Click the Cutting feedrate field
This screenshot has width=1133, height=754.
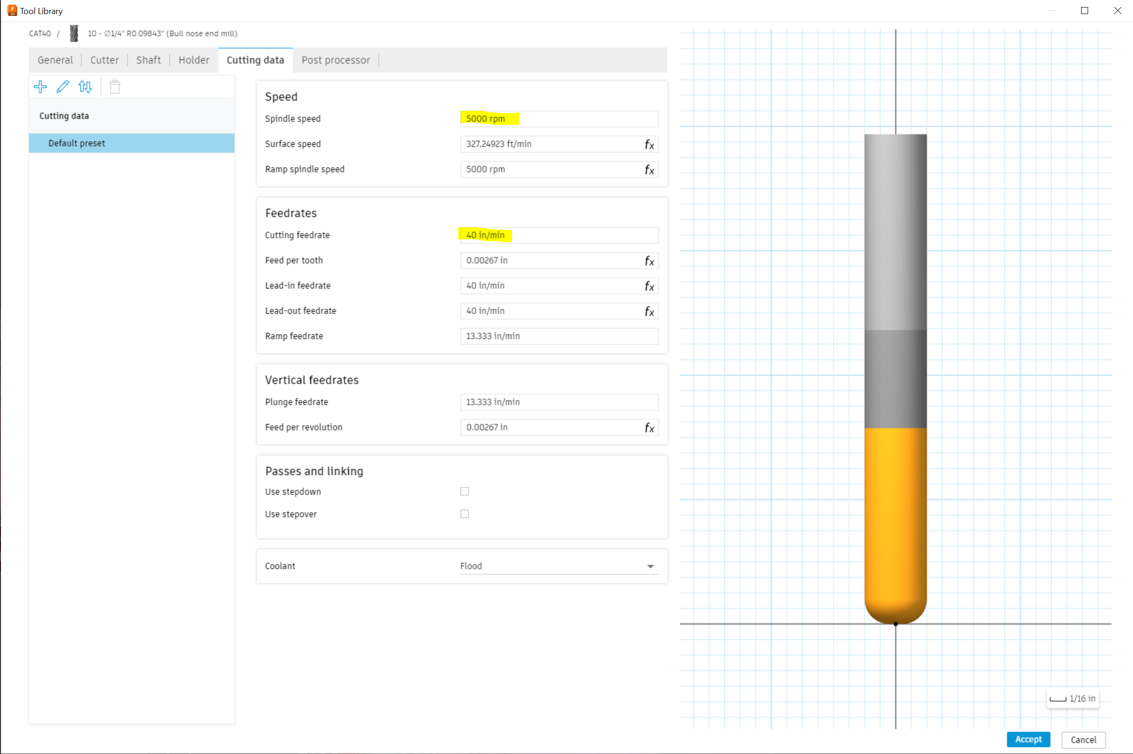[559, 235]
